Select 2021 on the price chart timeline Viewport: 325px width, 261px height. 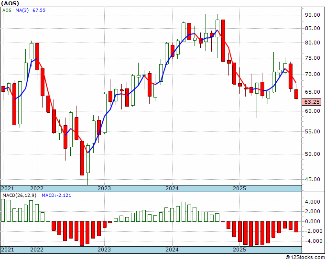tap(8, 188)
